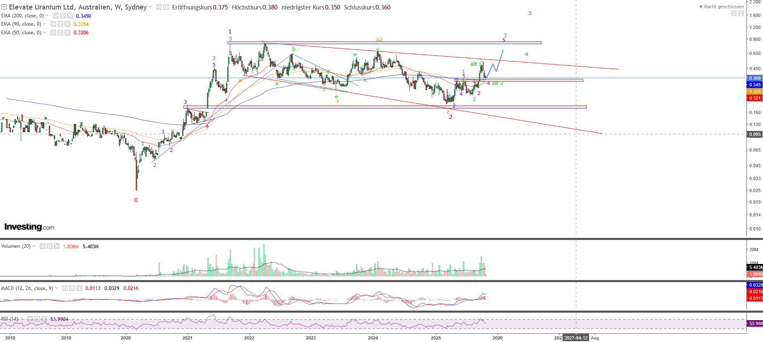Open chart settings gear next to Sydney
Viewport: 763px width, 342px height.
(x=166, y=7)
